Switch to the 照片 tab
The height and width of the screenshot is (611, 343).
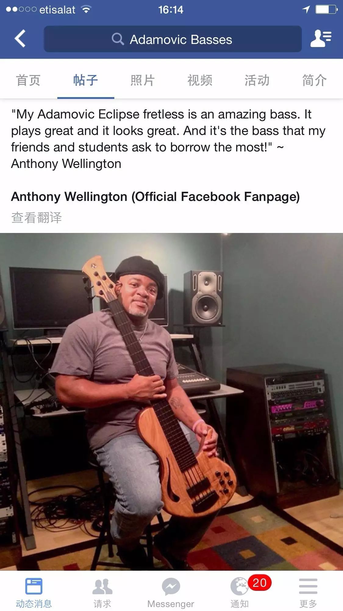(x=143, y=80)
